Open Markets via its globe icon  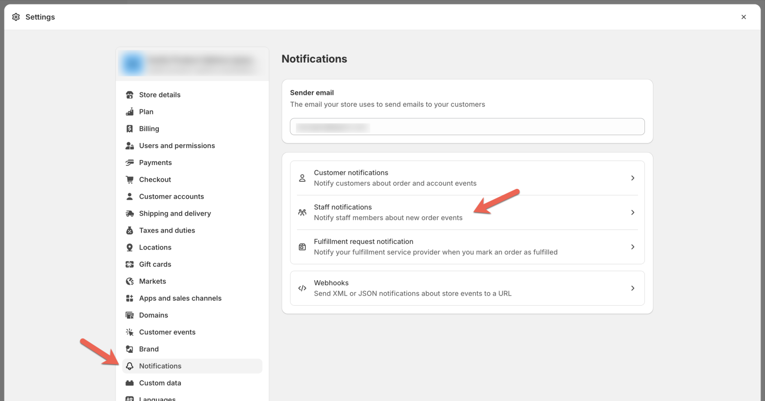click(x=129, y=281)
